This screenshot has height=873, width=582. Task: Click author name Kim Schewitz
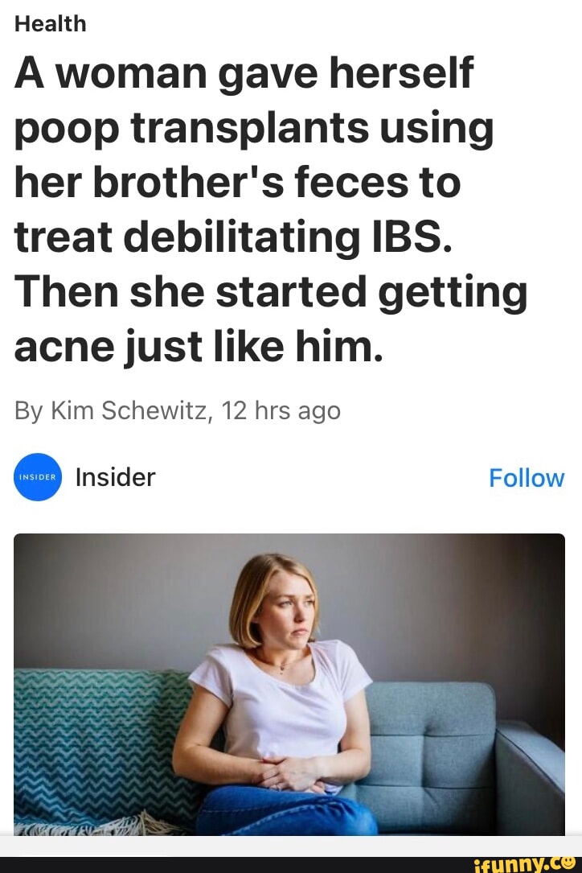[129, 410]
